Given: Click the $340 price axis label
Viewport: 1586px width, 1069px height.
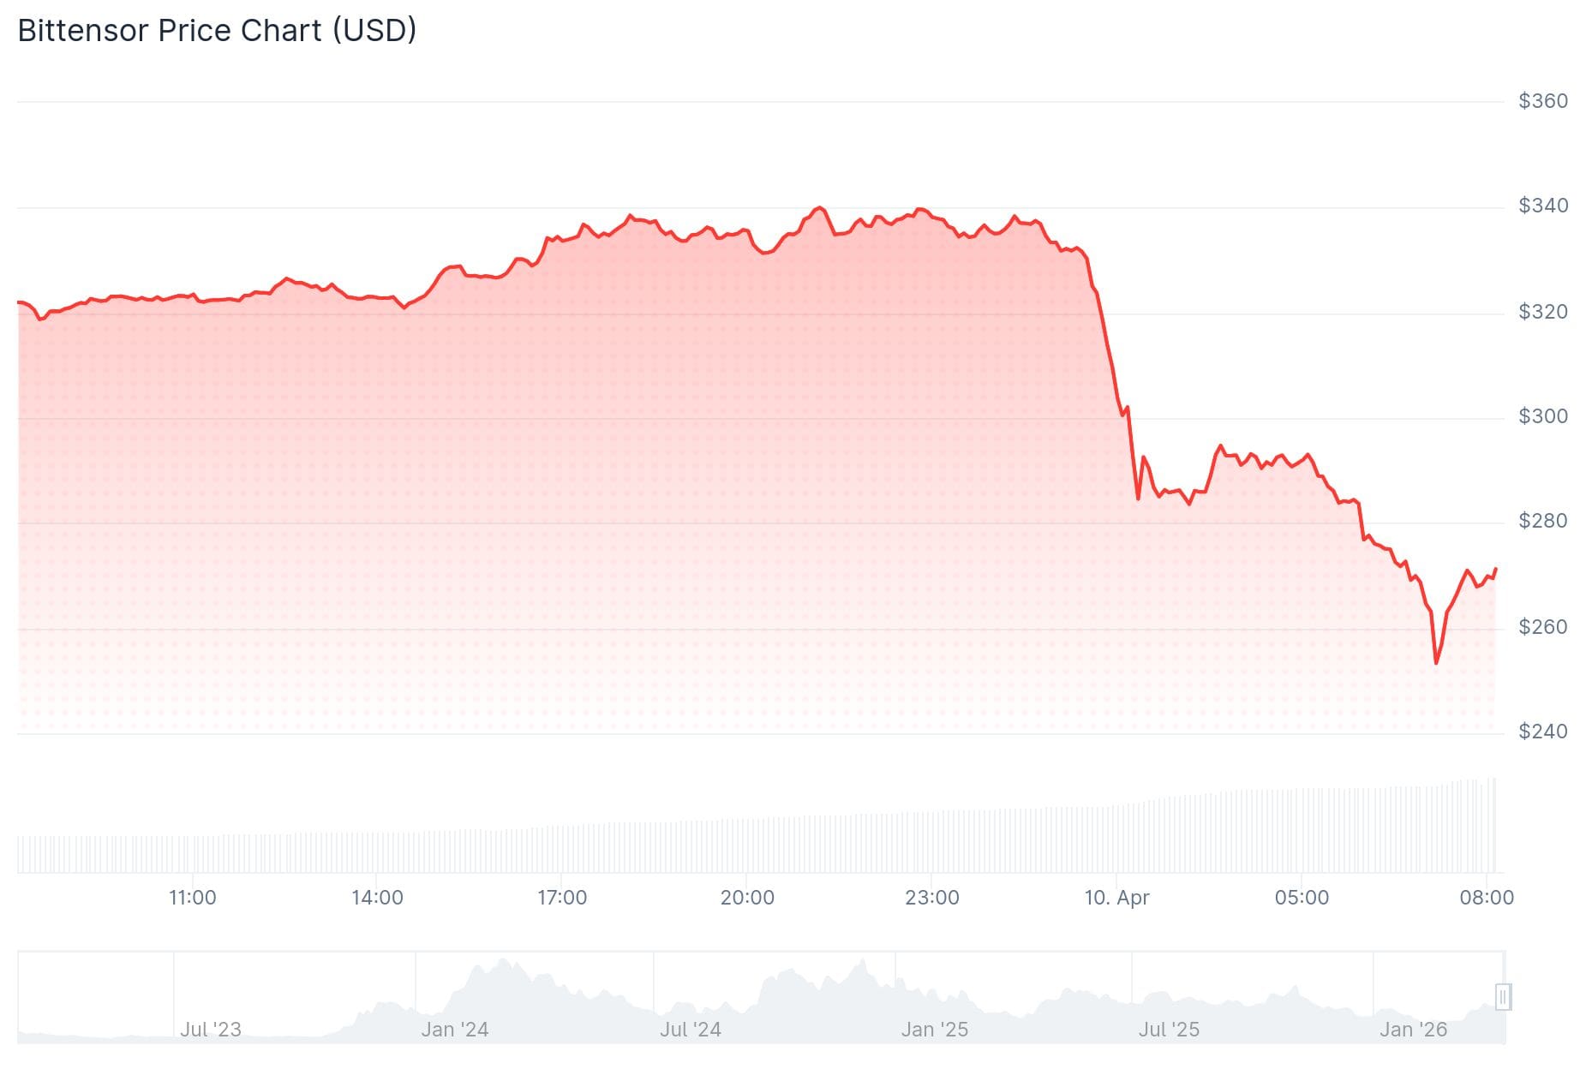Looking at the screenshot, I should [1542, 206].
